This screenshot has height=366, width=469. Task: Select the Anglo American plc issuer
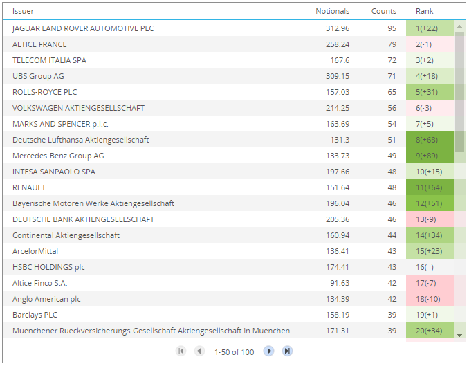click(x=46, y=299)
